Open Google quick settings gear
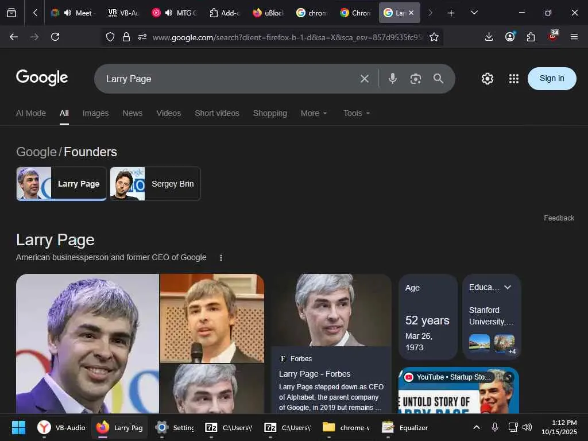This screenshot has width=588, height=441. (x=487, y=79)
